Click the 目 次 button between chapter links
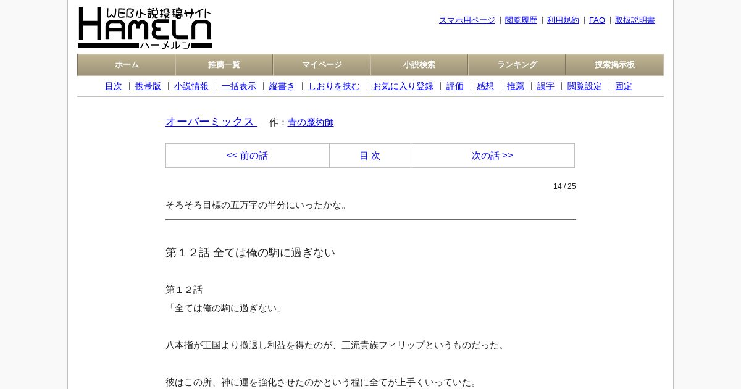 370,156
